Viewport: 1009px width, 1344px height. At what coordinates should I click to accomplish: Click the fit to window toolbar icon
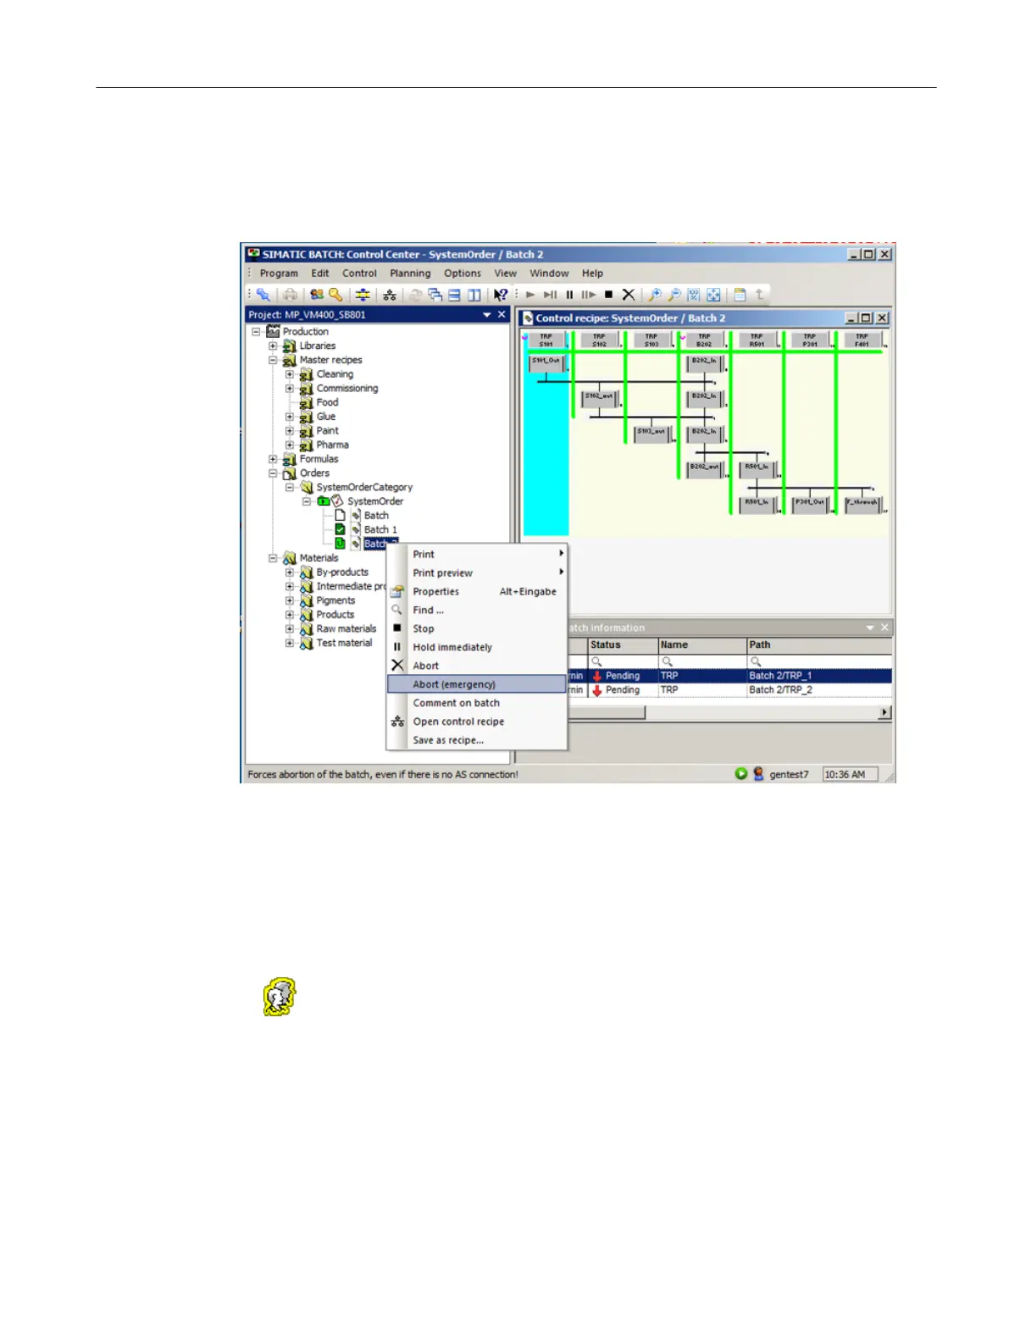(713, 295)
